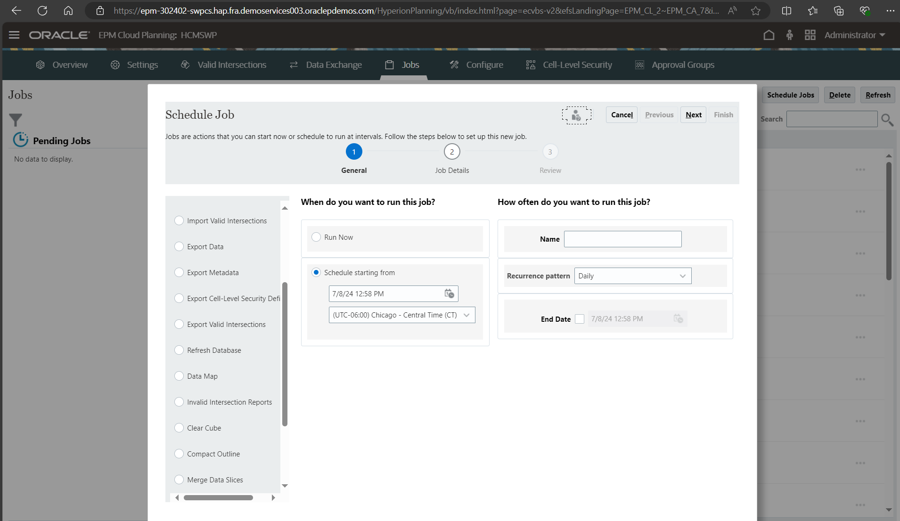Select the Run Now radio button
This screenshot has height=521, width=900.
316,237
